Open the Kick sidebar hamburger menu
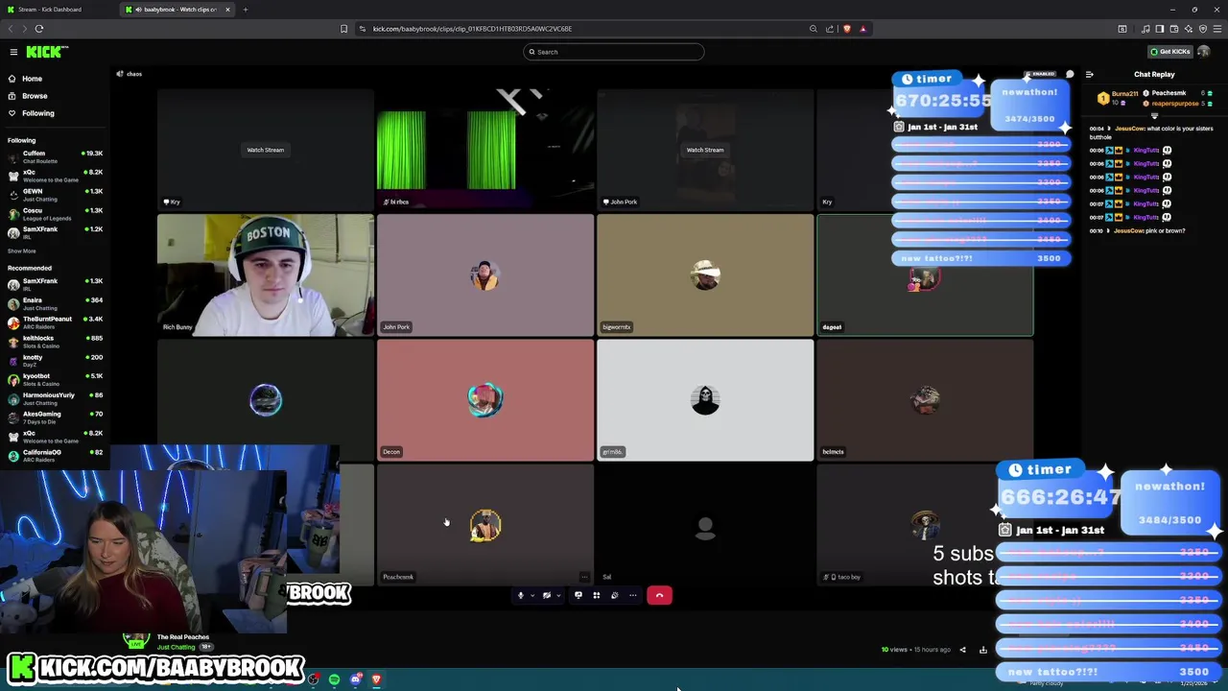1228x691 pixels. point(13,52)
